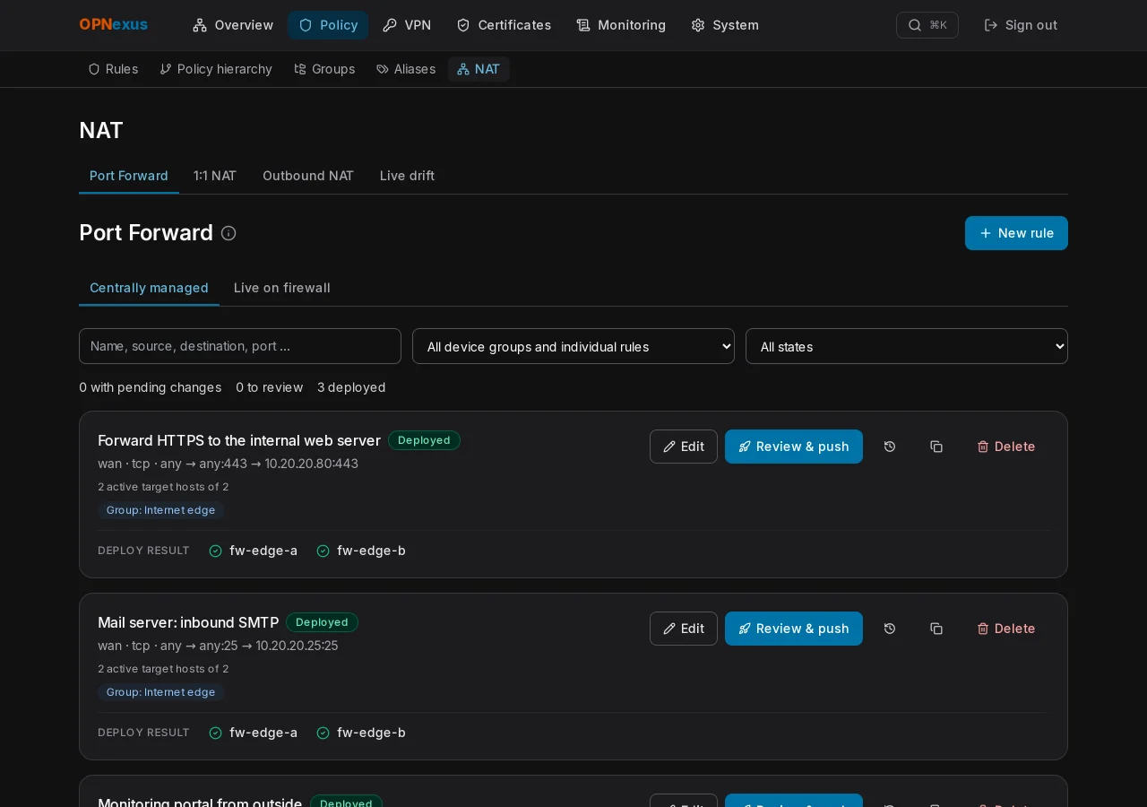Edit the Forward HTTPS rule
The width and height of the screenshot is (1147, 807).
tap(684, 447)
